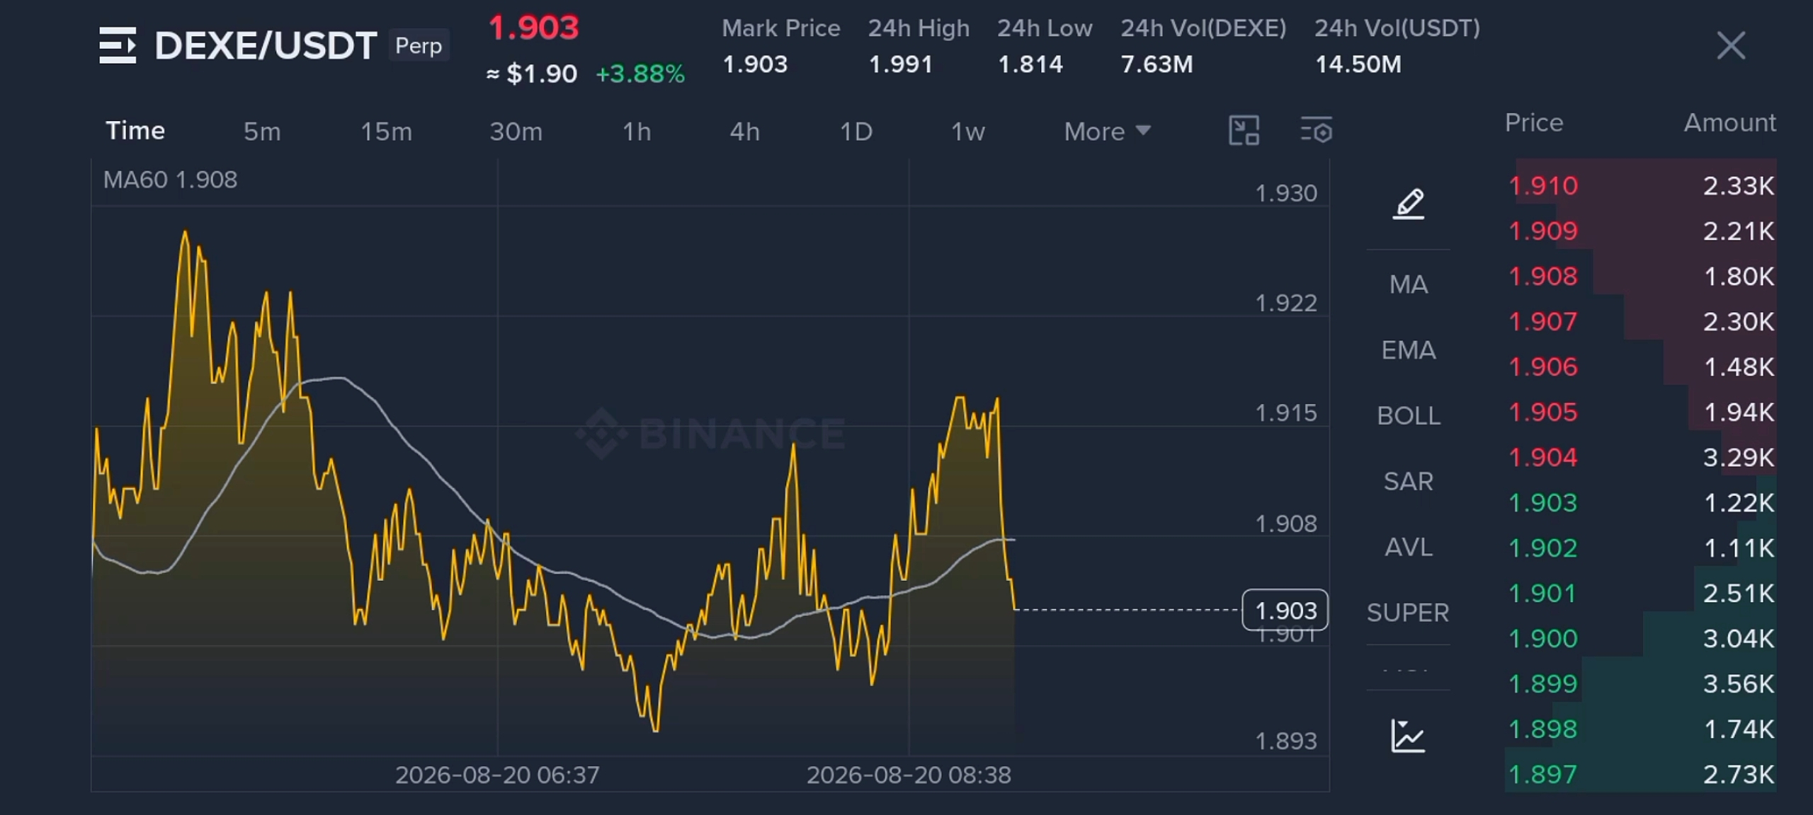
Task: Select the 1w interval
Action: [967, 132]
